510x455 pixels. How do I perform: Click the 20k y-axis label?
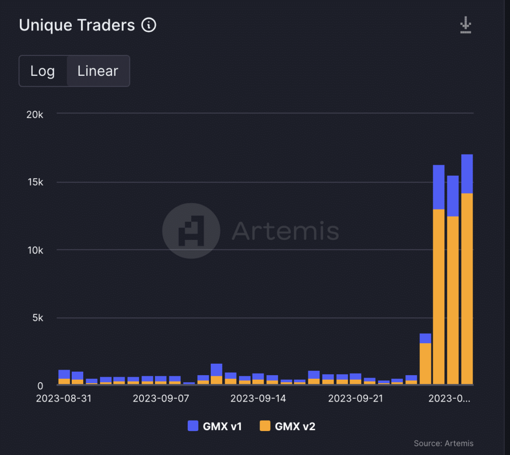click(x=35, y=114)
